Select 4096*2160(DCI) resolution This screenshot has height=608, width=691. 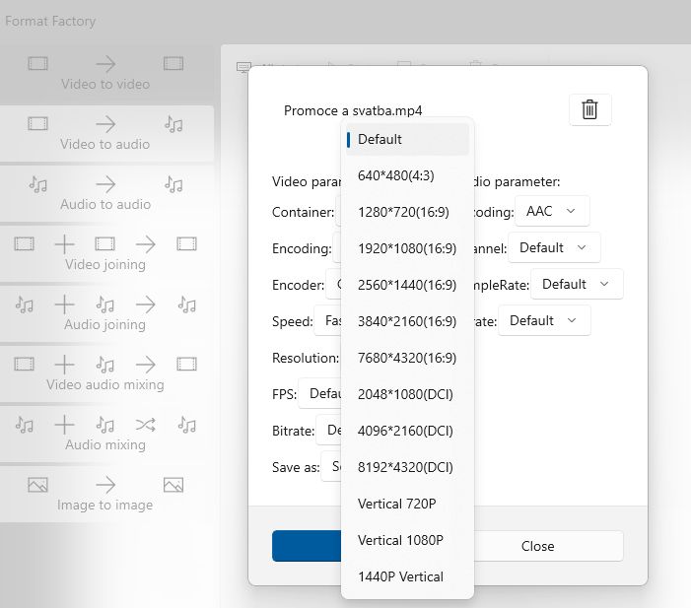407,431
